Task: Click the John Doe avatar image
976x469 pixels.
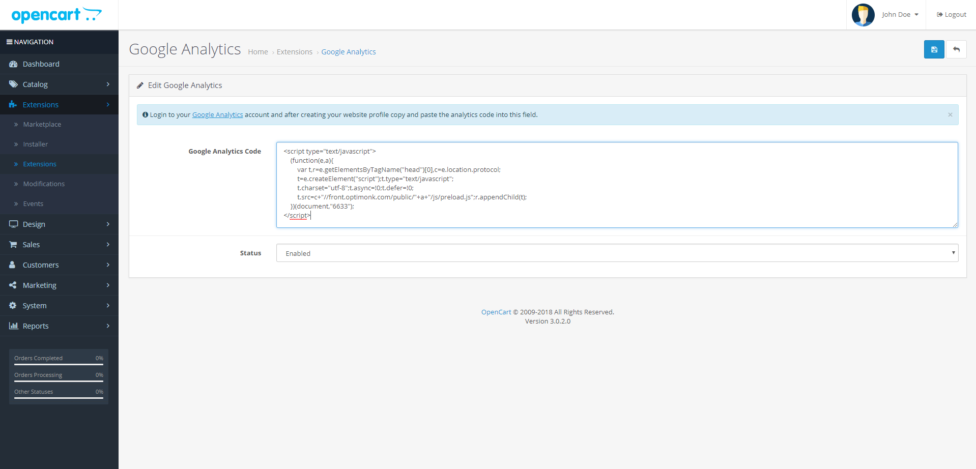Action: pos(863,15)
